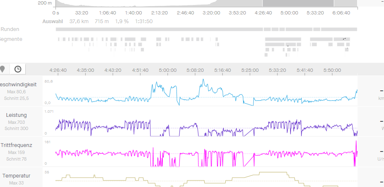This screenshot has height=187, width=384.
Task: Click the first segment bar in Segmente row
Action: coord(59,39)
